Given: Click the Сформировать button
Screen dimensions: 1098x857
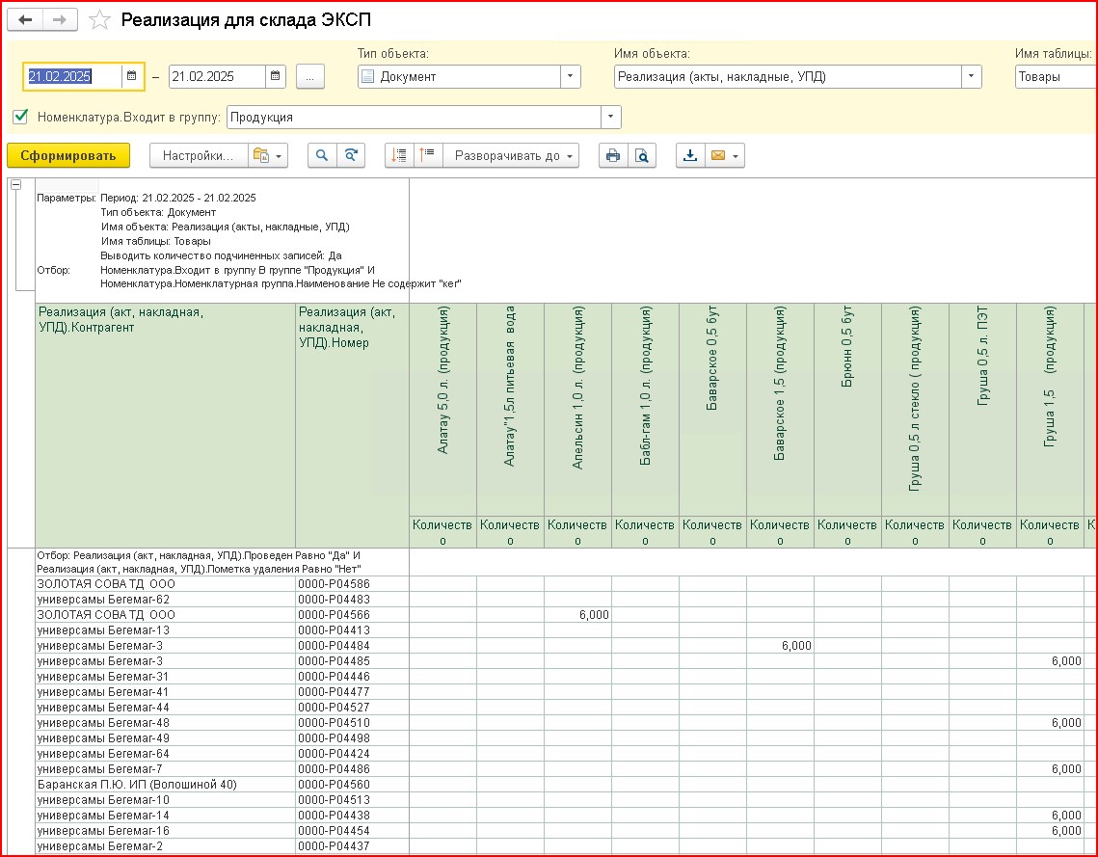Looking at the screenshot, I should pos(68,155).
